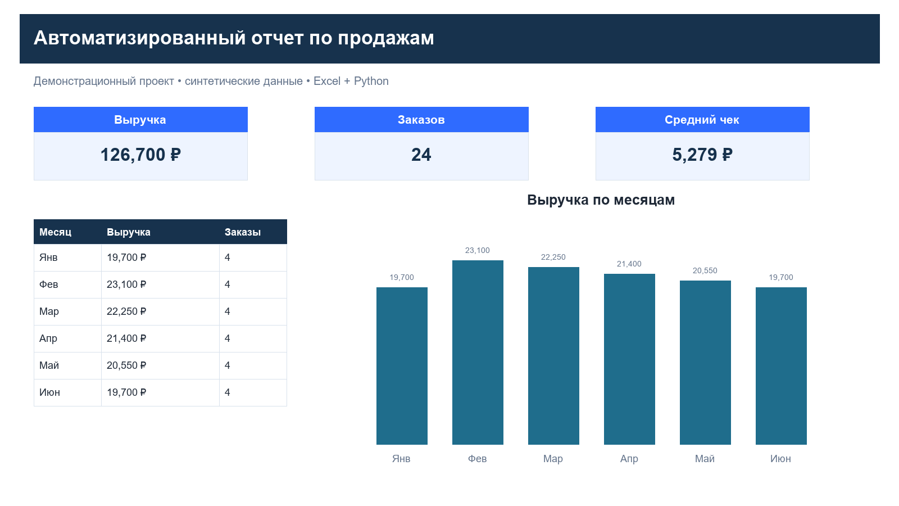Click the Апр bar in the chart
This screenshot has width=899, height=506.
[629, 359]
